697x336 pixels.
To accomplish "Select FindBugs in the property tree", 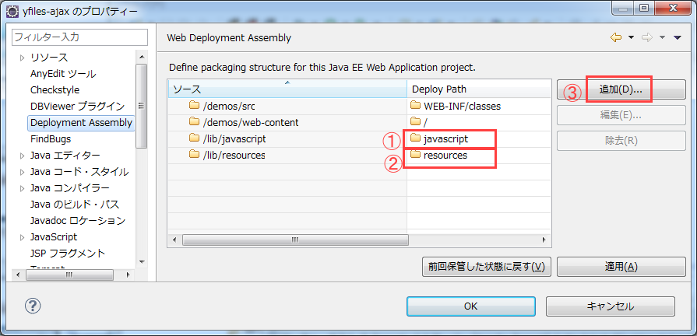I will click(50, 139).
